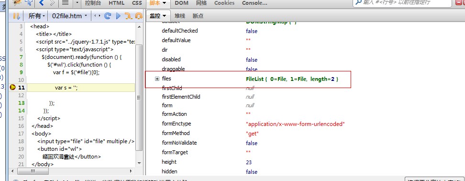Image resolution: width=465 pixels, height=181 pixels.
Task: Click the "application/x-www-form-urlencoded" value
Action: click(x=295, y=124)
